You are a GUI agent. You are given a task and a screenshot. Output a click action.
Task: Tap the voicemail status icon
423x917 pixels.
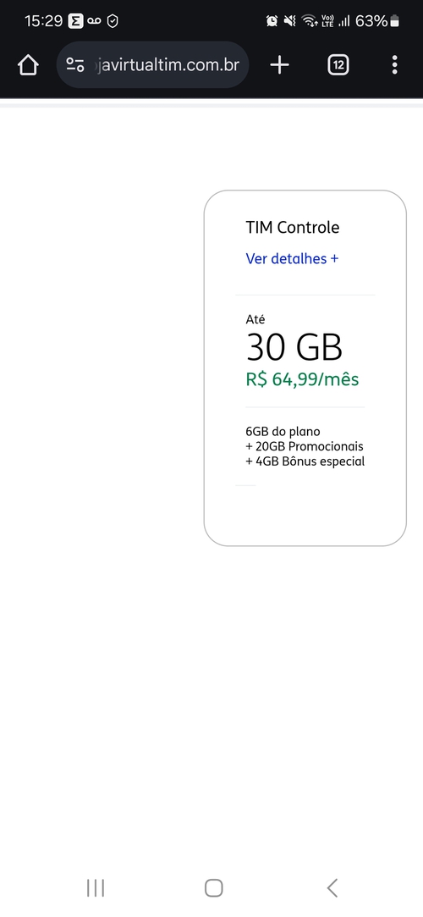coord(95,21)
